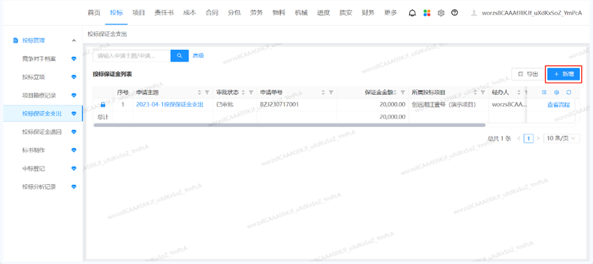The width and height of the screenshot is (593, 264).
Task: Filter the 所属投标项目 column
Action: click(x=483, y=92)
